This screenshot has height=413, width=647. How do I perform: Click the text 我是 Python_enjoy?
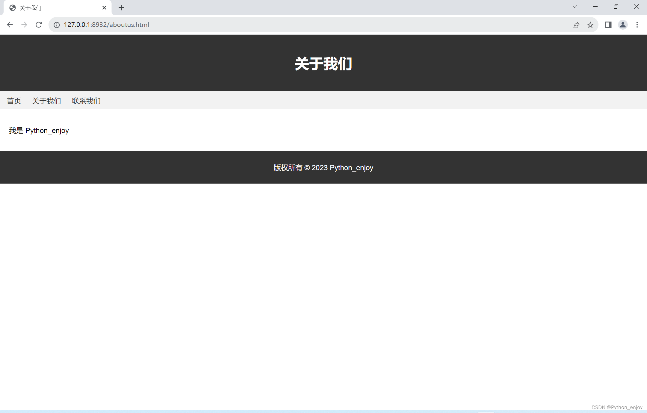39,131
